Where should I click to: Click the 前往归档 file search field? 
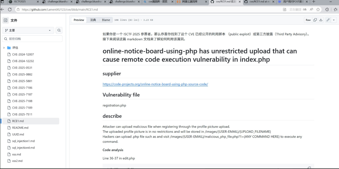click(32, 39)
